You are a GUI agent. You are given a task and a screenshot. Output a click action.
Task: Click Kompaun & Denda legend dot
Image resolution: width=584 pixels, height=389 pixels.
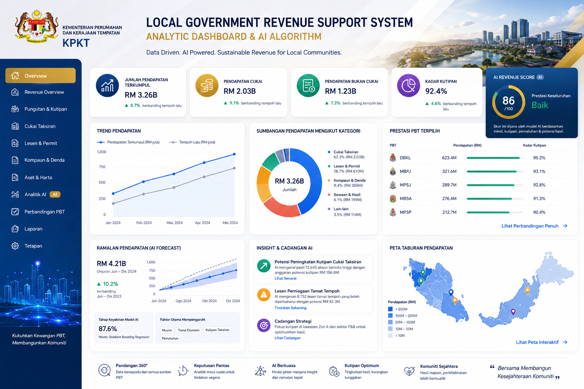point(329,180)
